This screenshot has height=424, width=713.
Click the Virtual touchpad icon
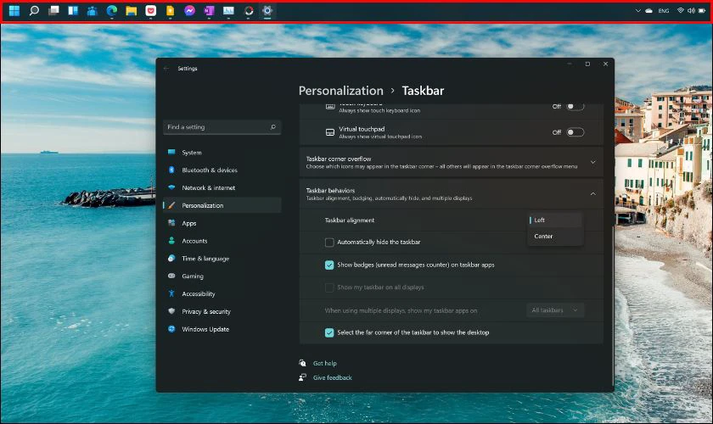point(330,132)
